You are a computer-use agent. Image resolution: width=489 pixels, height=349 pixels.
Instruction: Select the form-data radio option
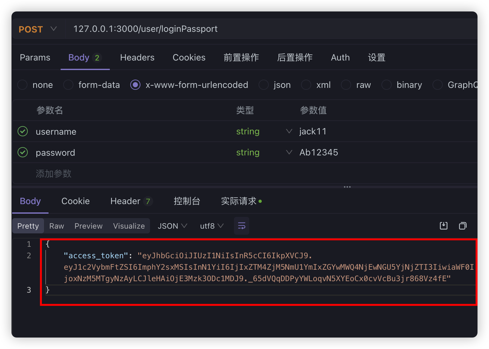(68, 85)
